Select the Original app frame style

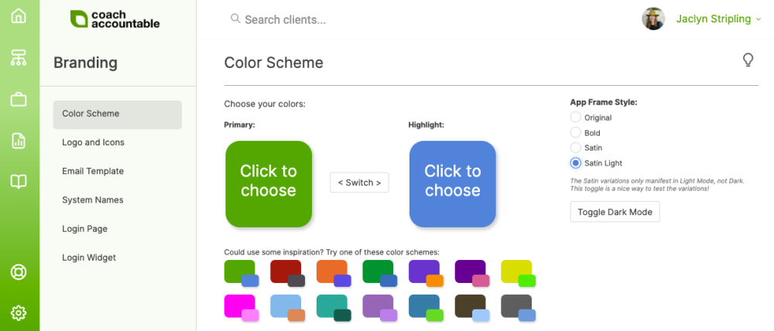coord(575,118)
